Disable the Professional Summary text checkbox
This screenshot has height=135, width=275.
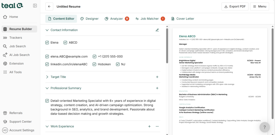[x=47, y=101]
